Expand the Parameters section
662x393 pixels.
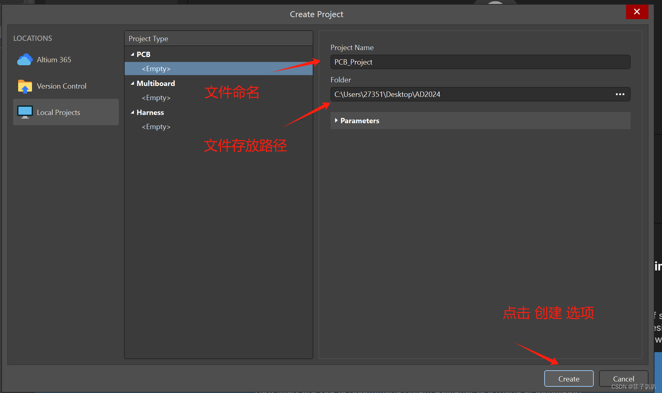[336, 121]
